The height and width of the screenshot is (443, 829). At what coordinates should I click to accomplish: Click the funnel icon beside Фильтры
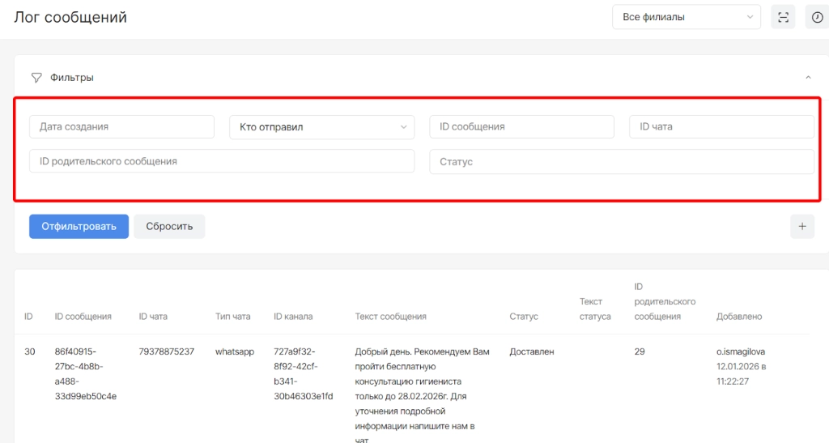click(x=36, y=78)
